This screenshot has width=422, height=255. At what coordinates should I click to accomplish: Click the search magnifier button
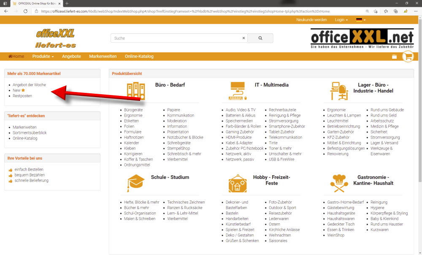point(260,38)
